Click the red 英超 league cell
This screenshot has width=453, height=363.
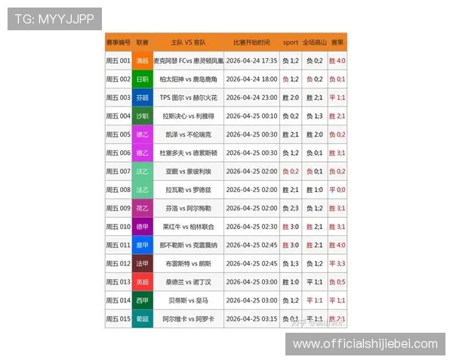[x=143, y=282]
